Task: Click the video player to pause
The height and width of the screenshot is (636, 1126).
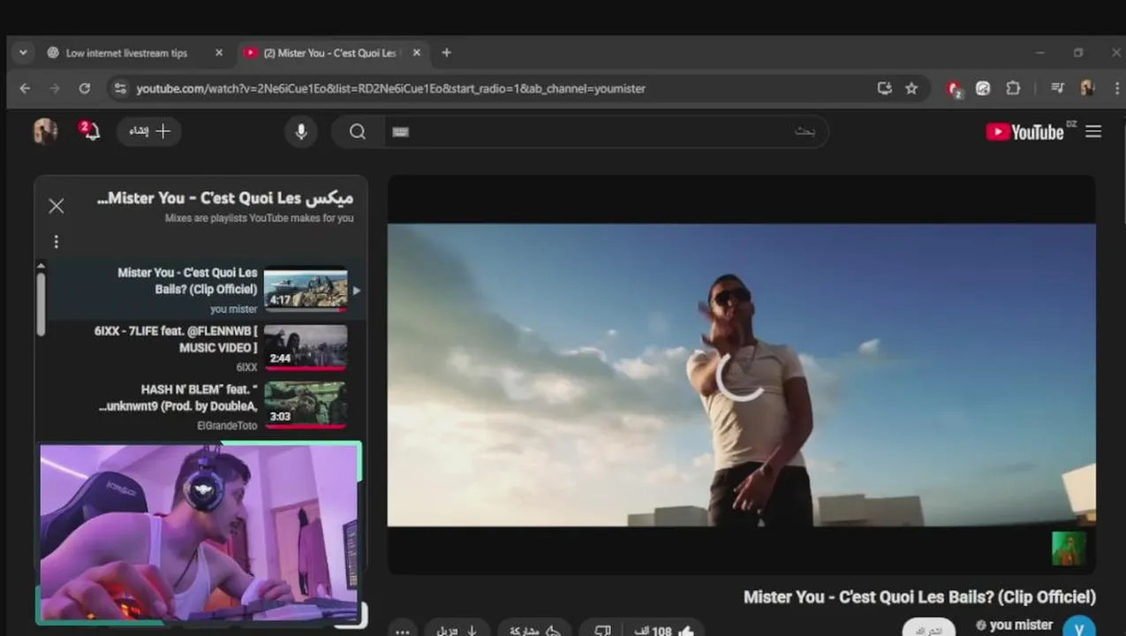Action: click(741, 375)
